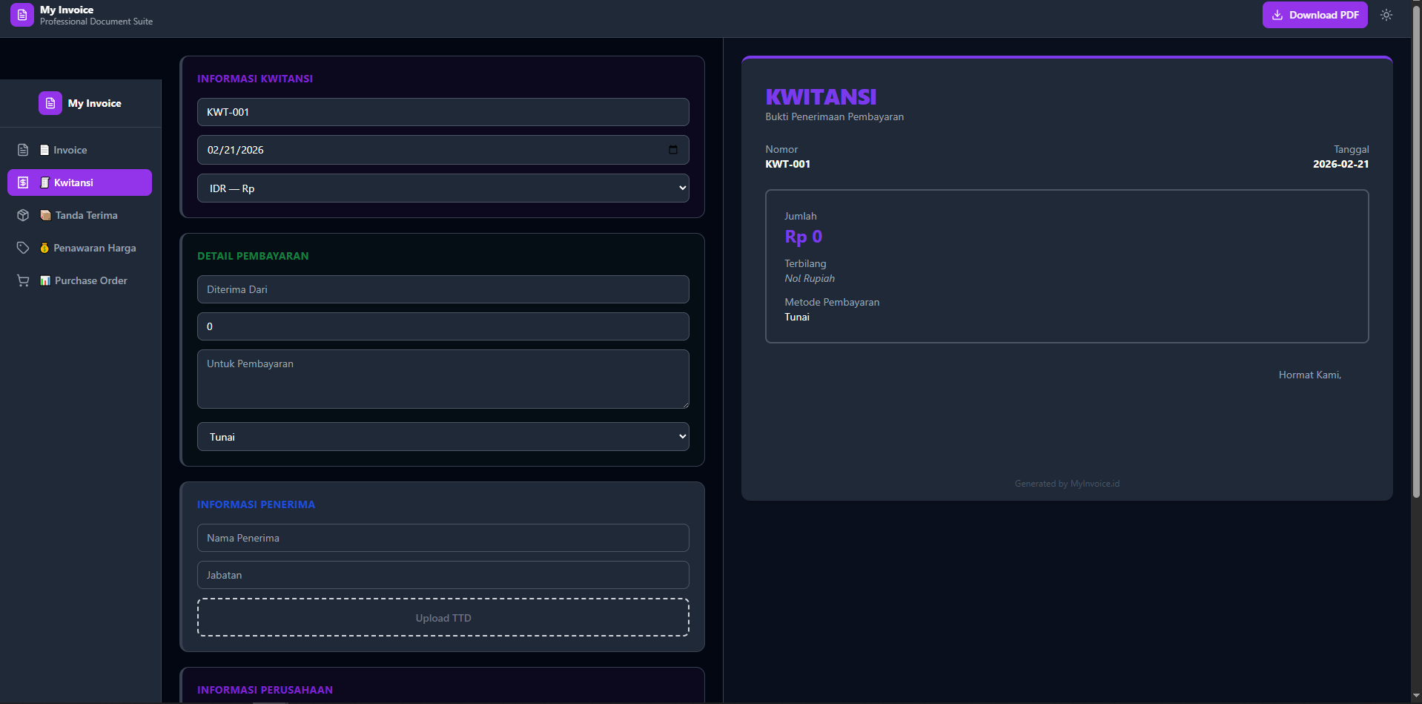This screenshot has height=704, width=1422.
Task: Focus the KWT-001 receipt number field
Action: [443, 112]
